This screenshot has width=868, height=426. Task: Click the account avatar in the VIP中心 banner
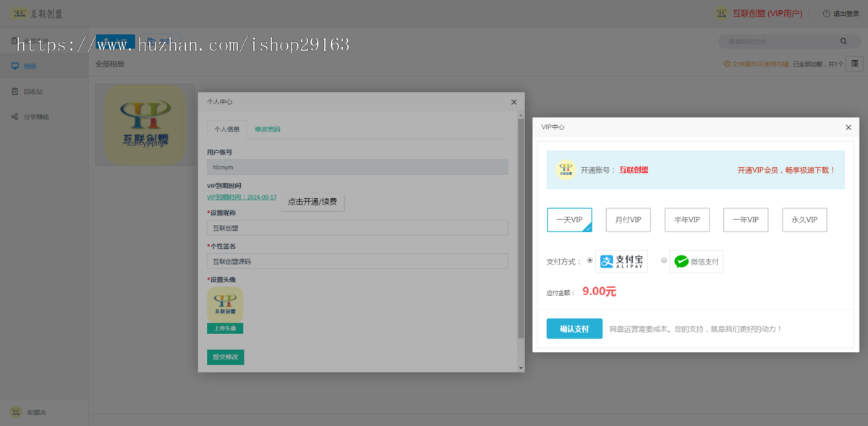pos(566,170)
